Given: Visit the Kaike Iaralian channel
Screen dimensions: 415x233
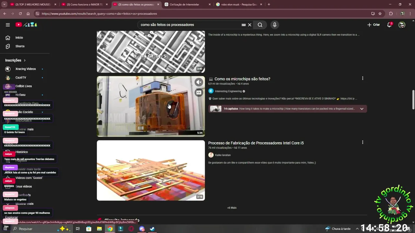Looking at the screenshot, I should (x=223, y=155).
